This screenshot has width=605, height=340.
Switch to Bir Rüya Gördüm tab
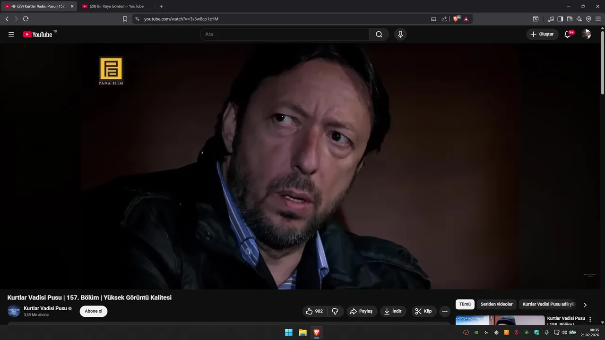click(x=116, y=6)
